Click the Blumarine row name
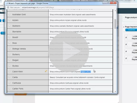This screenshot has height=103, width=137. [17, 32]
